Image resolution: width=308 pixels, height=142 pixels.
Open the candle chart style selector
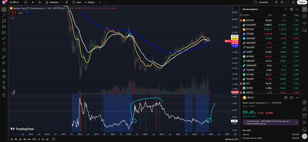pos(39,2)
